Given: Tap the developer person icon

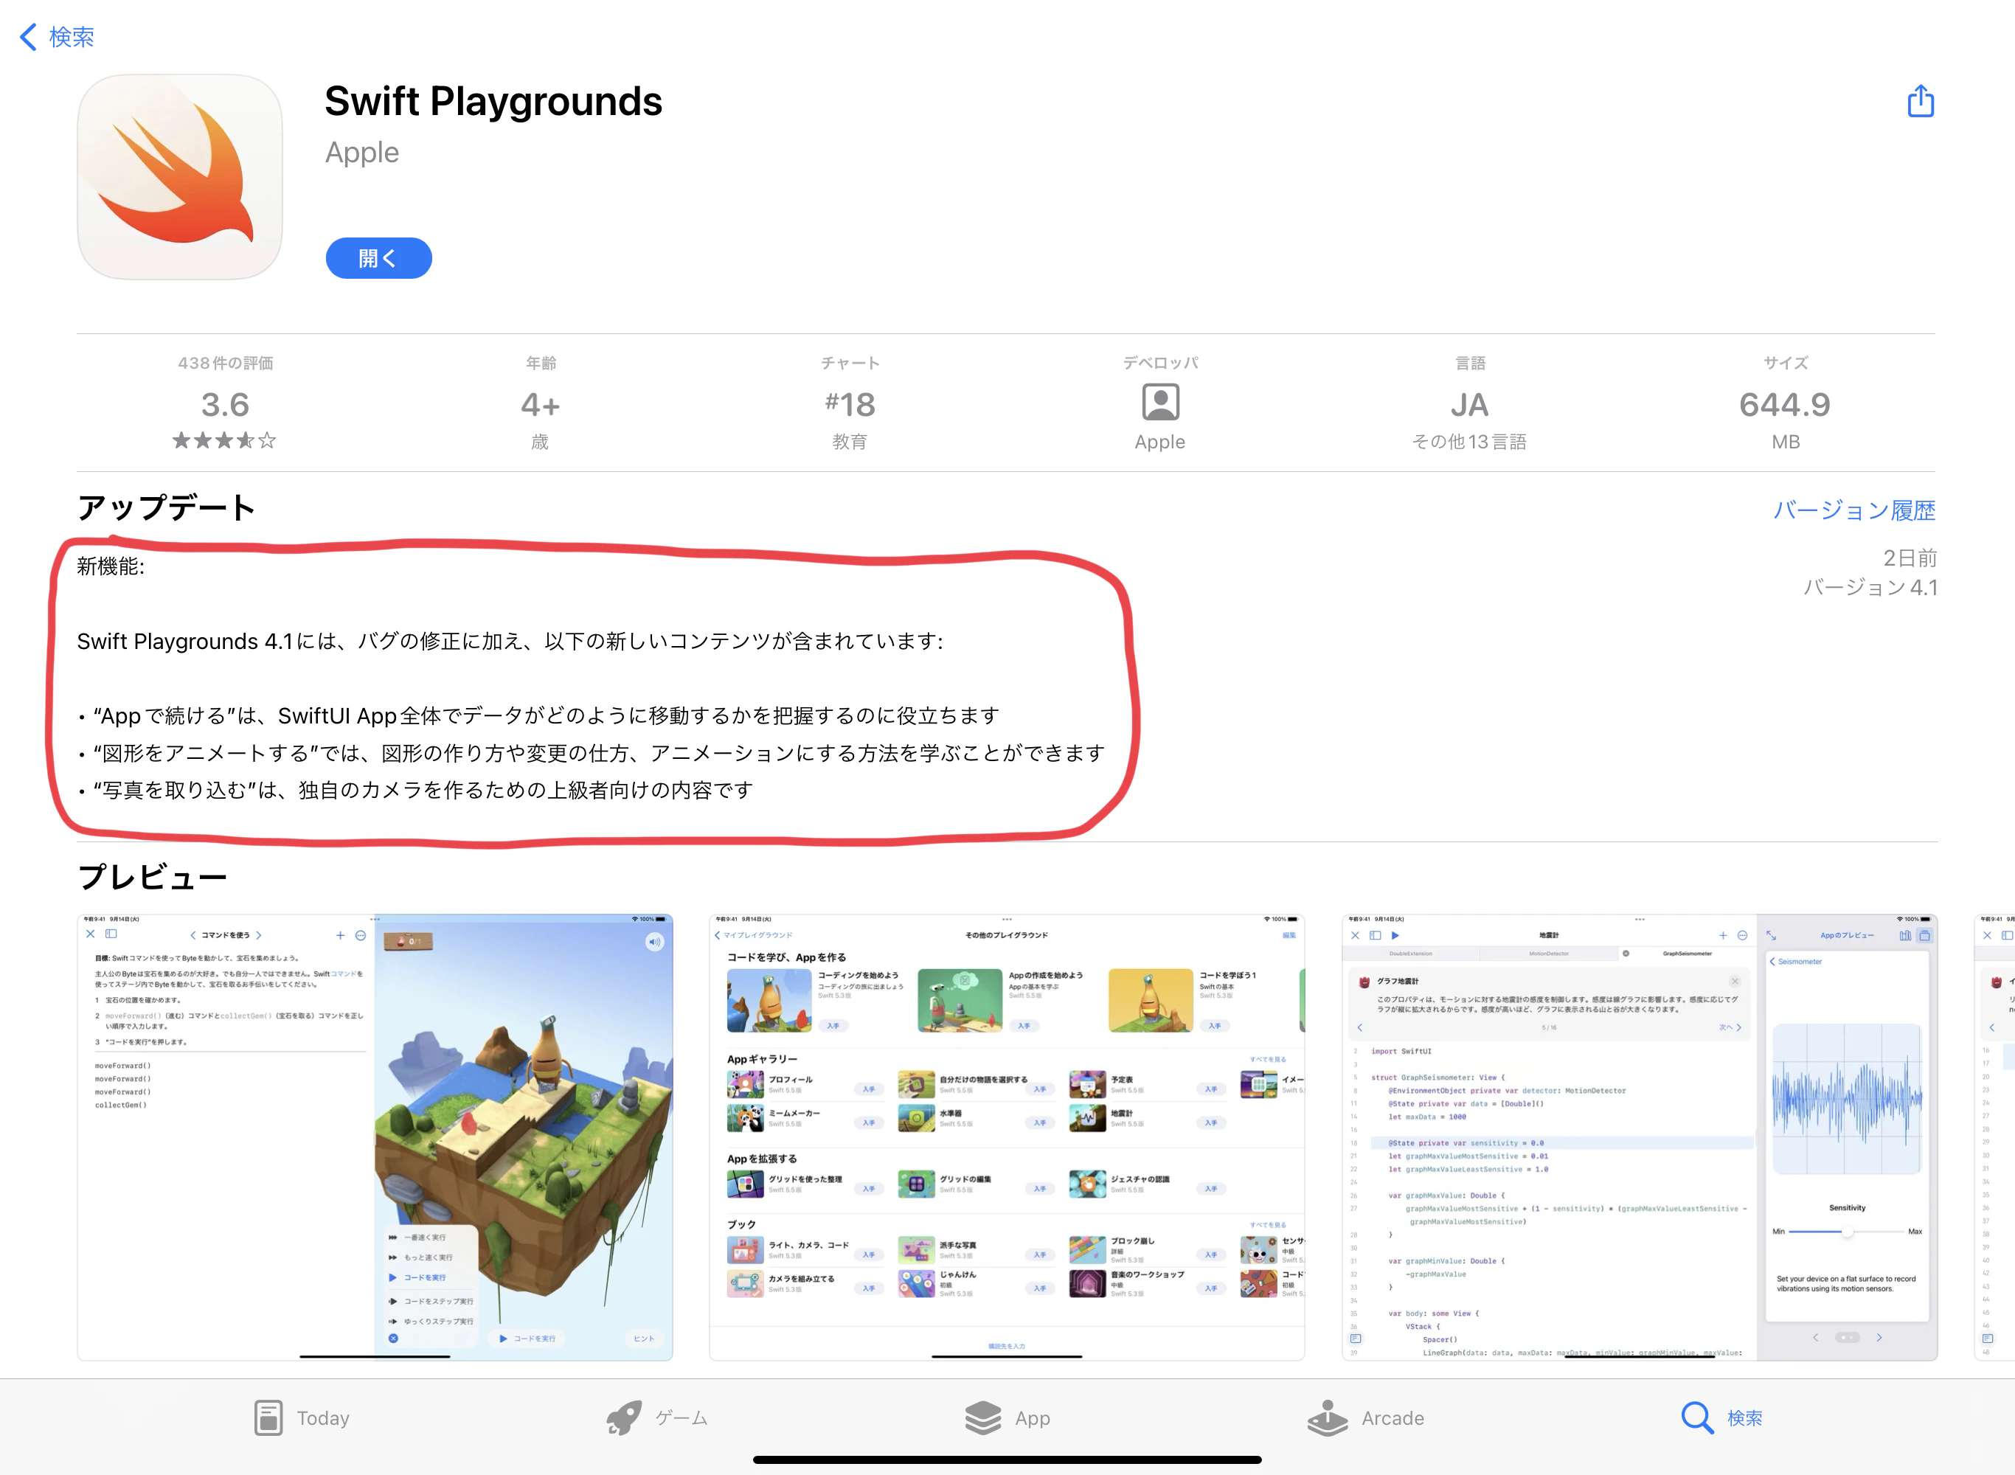Looking at the screenshot, I should pos(1159,403).
